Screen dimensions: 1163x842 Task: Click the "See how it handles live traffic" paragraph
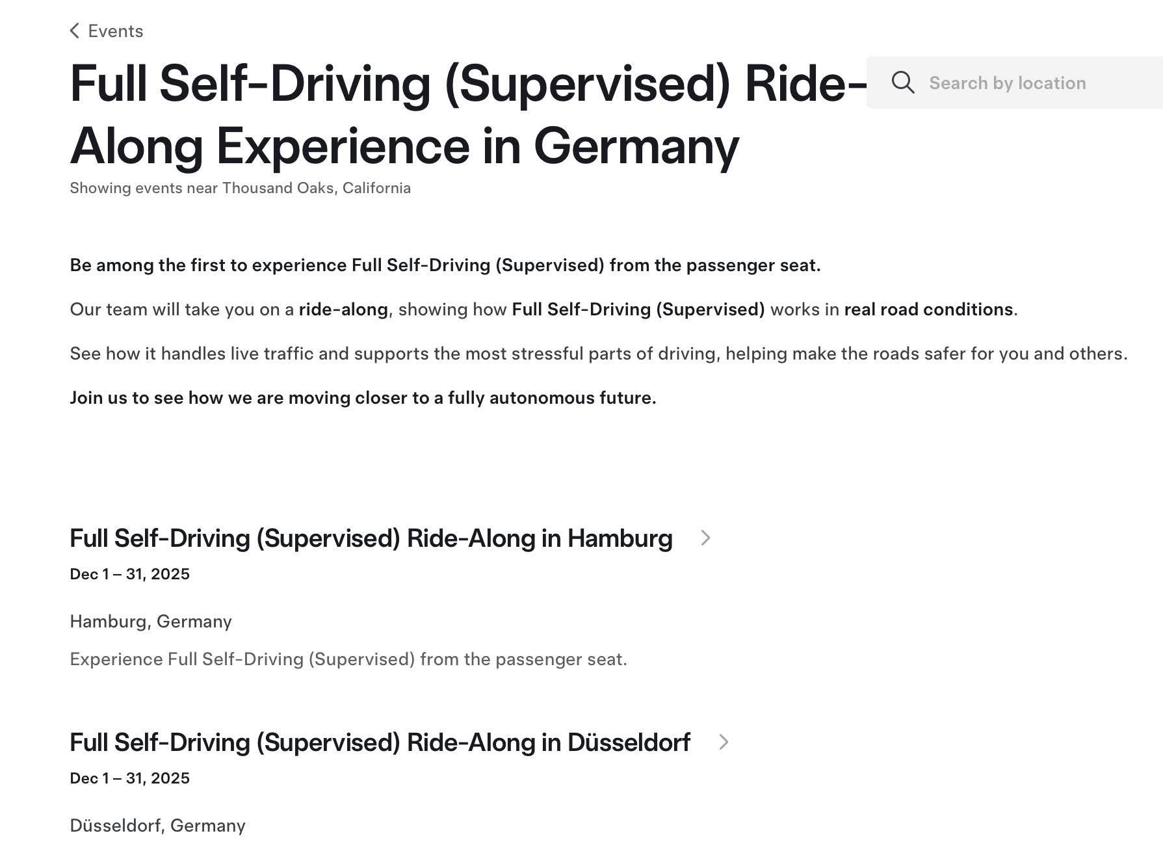[x=598, y=354]
